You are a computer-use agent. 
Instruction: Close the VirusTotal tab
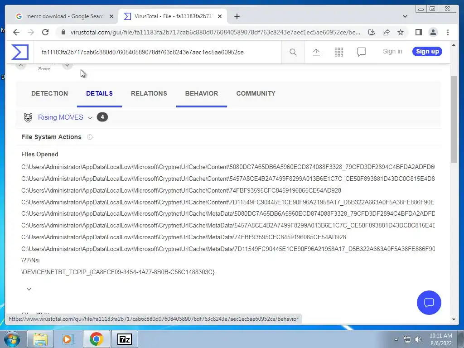tap(220, 16)
